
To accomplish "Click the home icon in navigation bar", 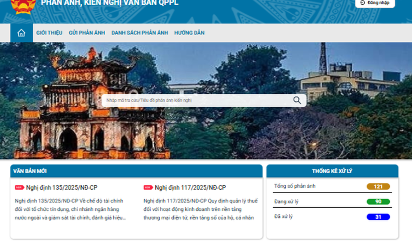I will pyautogui.click(x=21, y=33).
